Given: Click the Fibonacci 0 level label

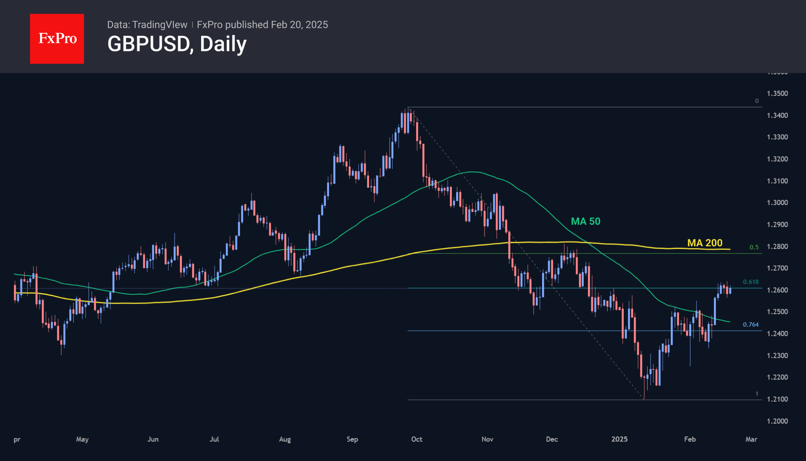Looking at the screenshot, I should (757, 101).
